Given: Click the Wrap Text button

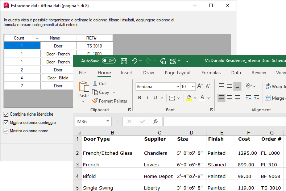Looking at the screenshot, I should 275,86.
